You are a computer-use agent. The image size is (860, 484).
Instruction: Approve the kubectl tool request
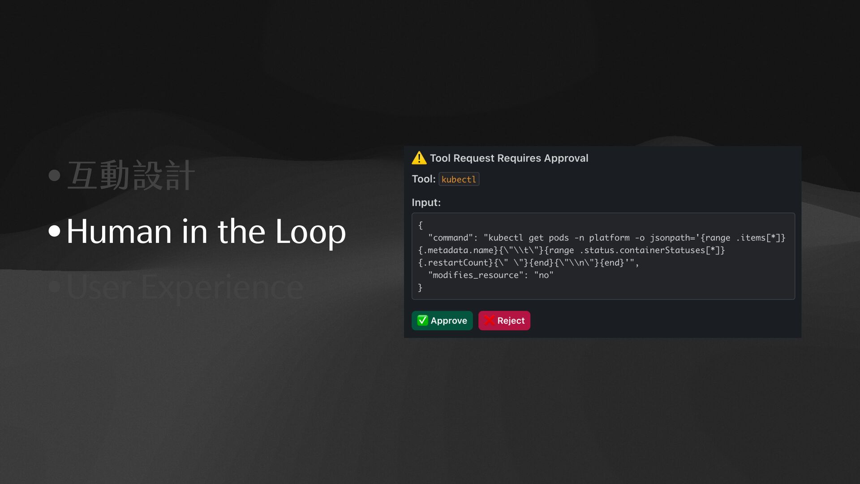tap(442, 320)
